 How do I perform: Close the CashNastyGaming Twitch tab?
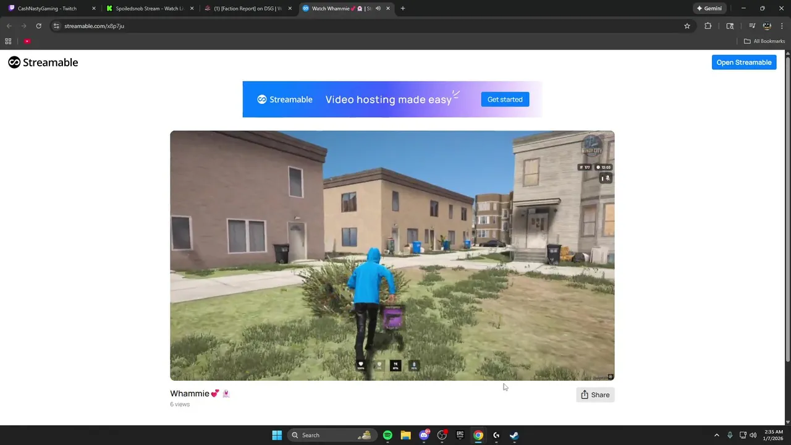click(x=94, y=9)
